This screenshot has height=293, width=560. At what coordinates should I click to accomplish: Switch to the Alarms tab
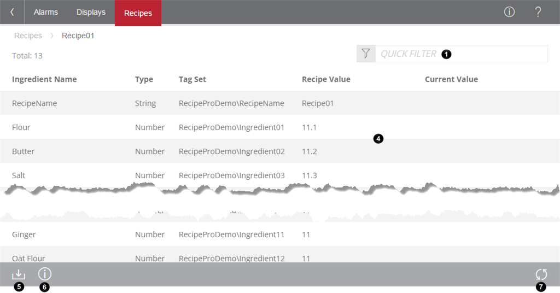coord(46,12)
